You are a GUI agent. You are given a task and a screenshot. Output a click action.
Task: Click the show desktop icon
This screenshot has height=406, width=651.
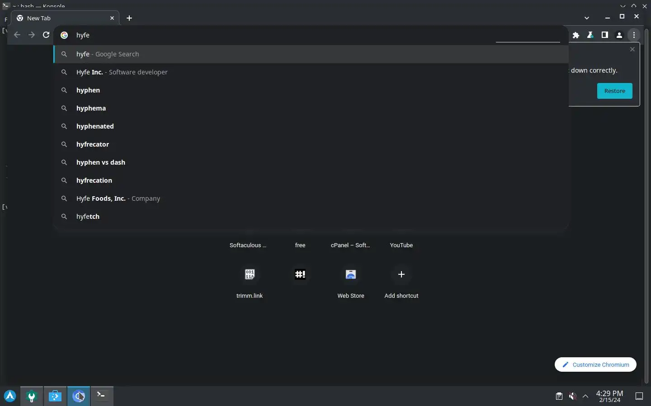pyautogui.click(x=639, y=396)
